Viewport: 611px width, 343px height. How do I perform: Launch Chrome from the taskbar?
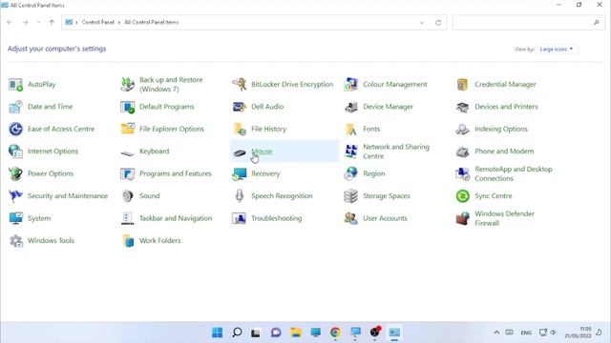(x=335, y=333)
